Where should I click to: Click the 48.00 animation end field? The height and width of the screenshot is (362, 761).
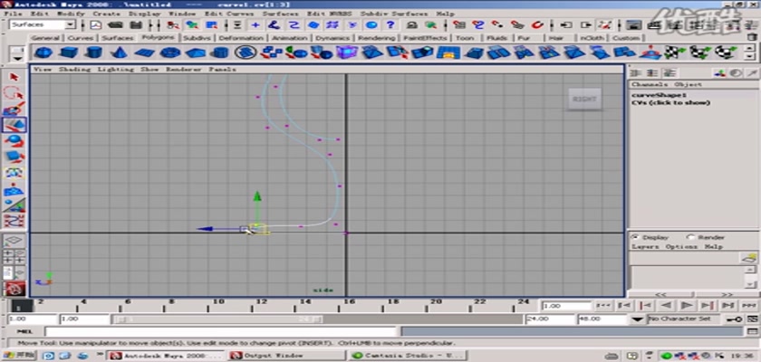(602, 319)
